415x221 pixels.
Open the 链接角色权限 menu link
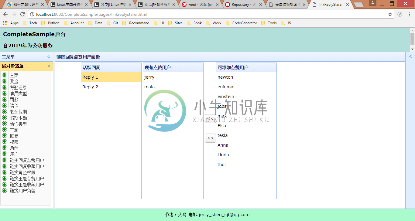click(22, 172)
